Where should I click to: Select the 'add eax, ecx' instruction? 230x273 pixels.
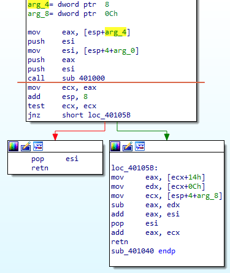(145, 232)
